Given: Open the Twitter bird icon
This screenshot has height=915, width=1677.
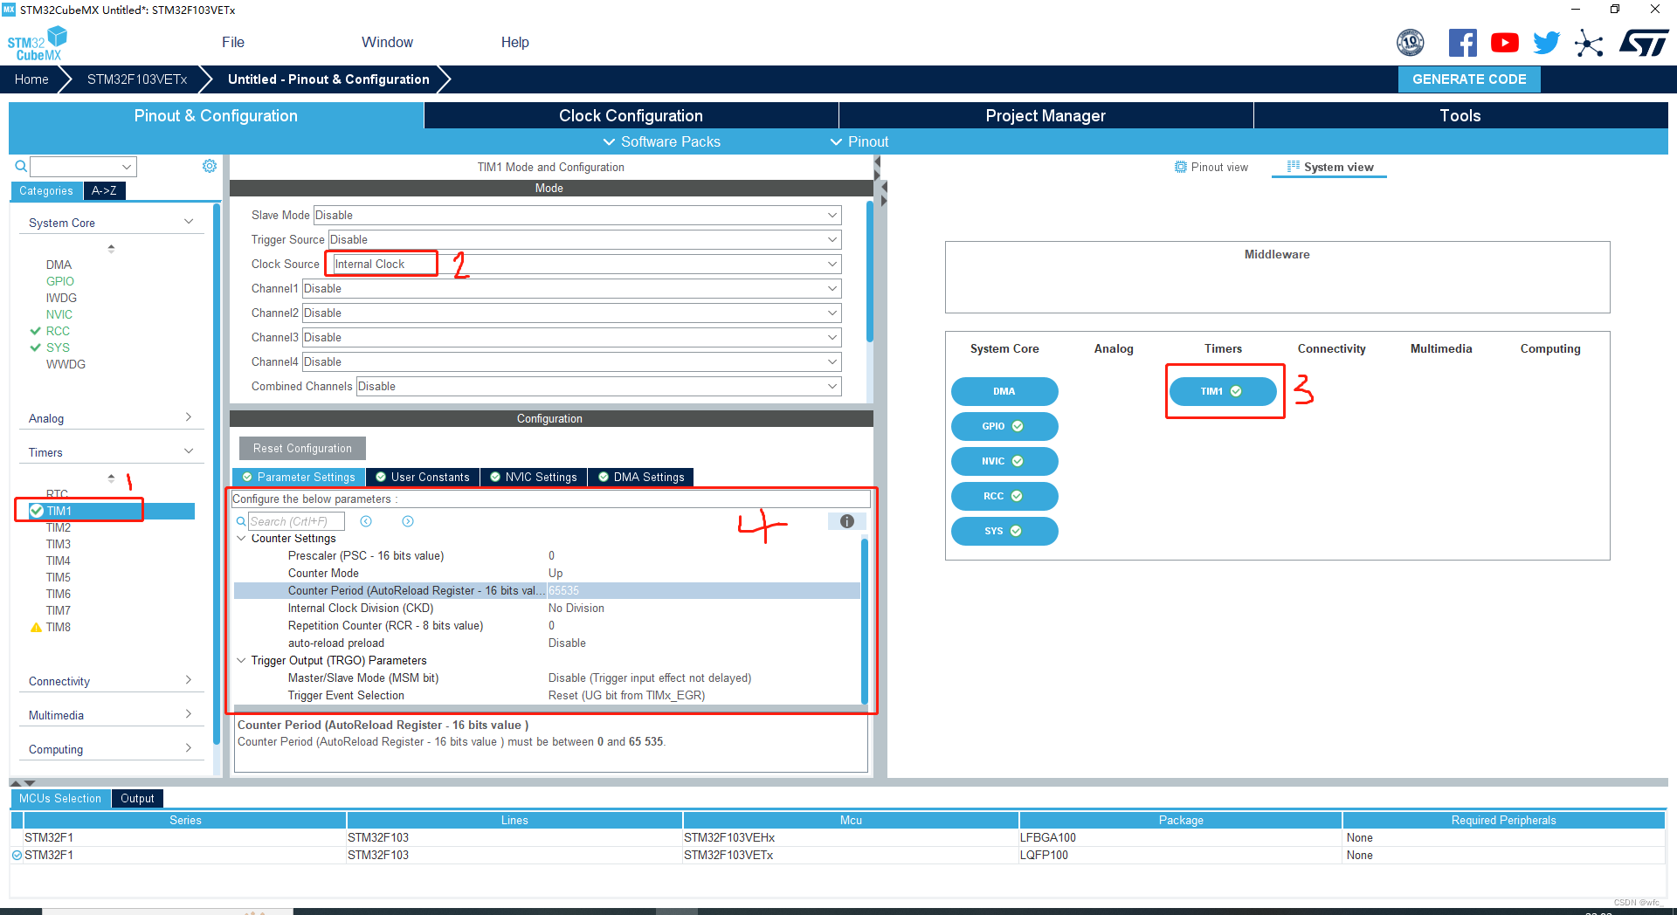Looking at the screenshot, I should (x=1546, y=43).
